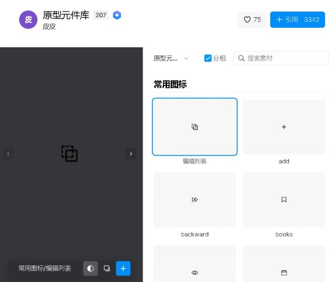Open the 原型元... library dropdown
The width and height of the screenshot is (333, 282).
pos(171,58)
